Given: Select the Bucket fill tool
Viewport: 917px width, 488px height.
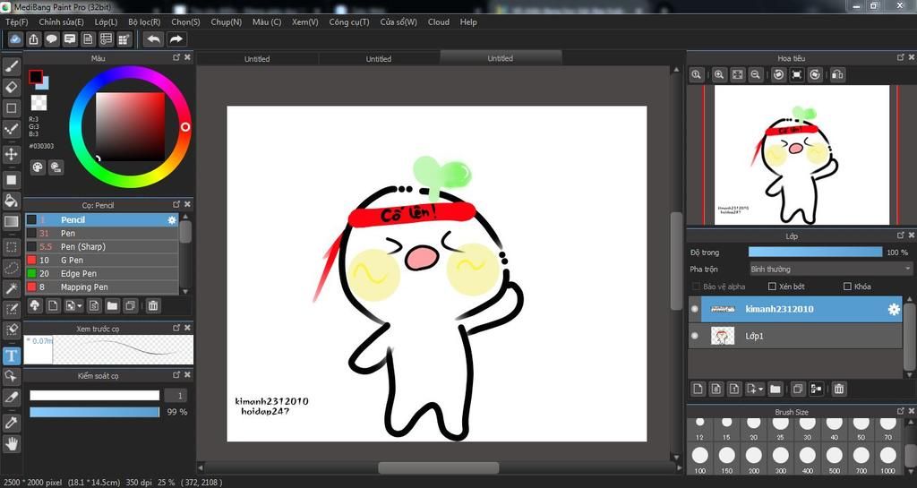Looking at the screenshot, I should point(11,201).
